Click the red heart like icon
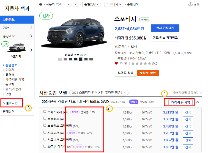 tap(116, 63)
